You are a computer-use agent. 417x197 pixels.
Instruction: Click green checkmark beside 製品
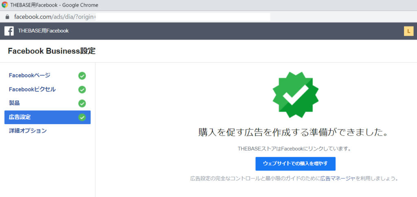click(82, 103)
